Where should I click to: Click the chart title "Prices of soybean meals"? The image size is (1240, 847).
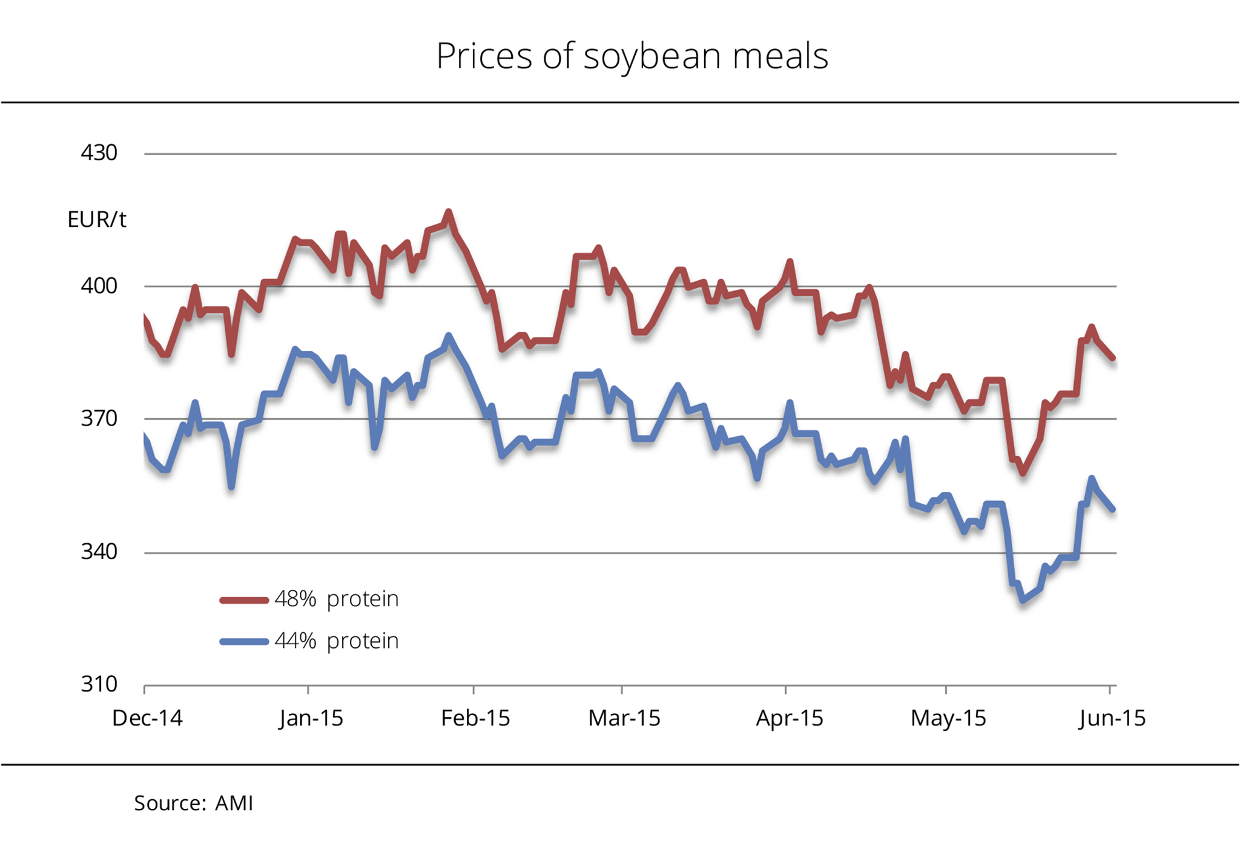632,56
